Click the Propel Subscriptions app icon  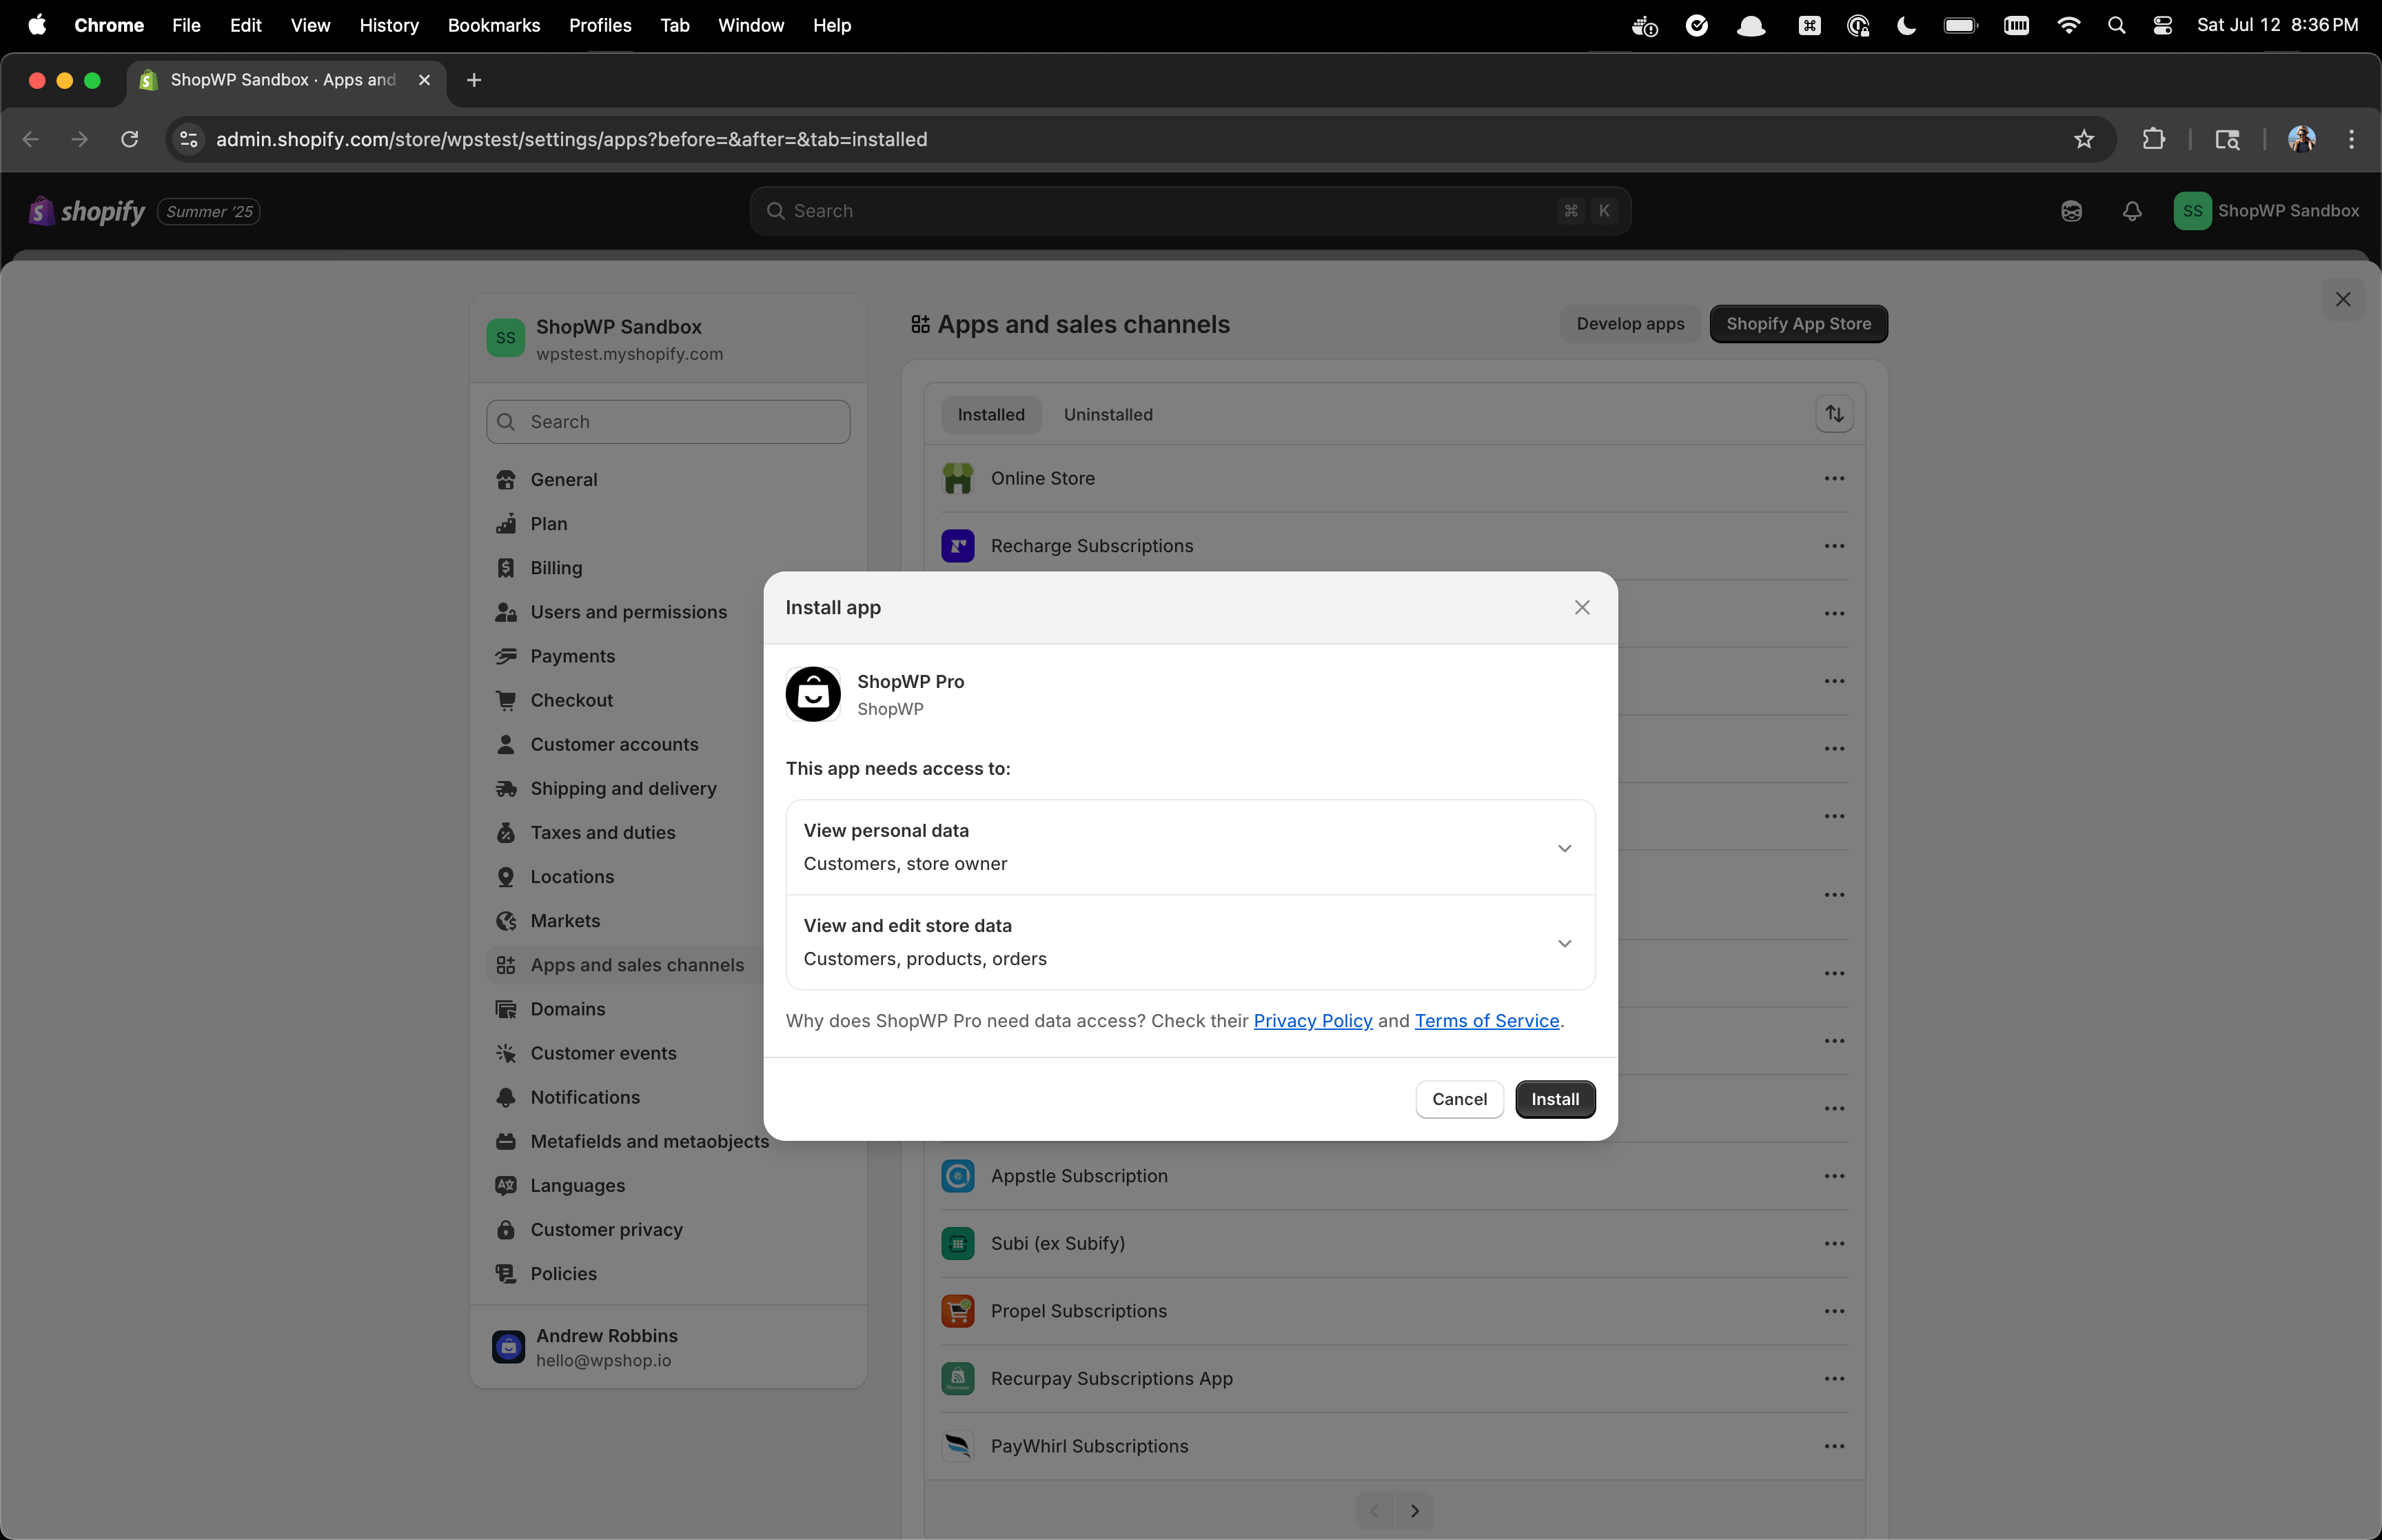point(957,1311)
